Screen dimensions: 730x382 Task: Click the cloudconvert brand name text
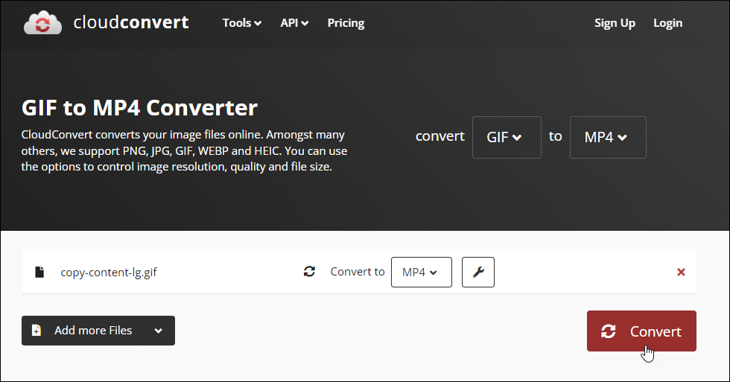[131, 22]
